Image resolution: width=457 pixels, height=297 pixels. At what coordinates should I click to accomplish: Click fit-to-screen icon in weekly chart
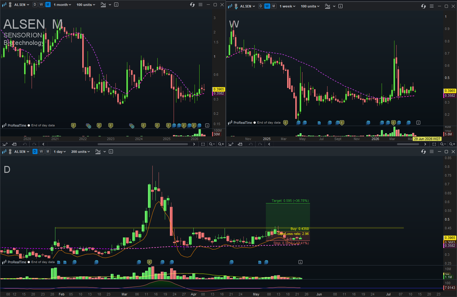435,144
